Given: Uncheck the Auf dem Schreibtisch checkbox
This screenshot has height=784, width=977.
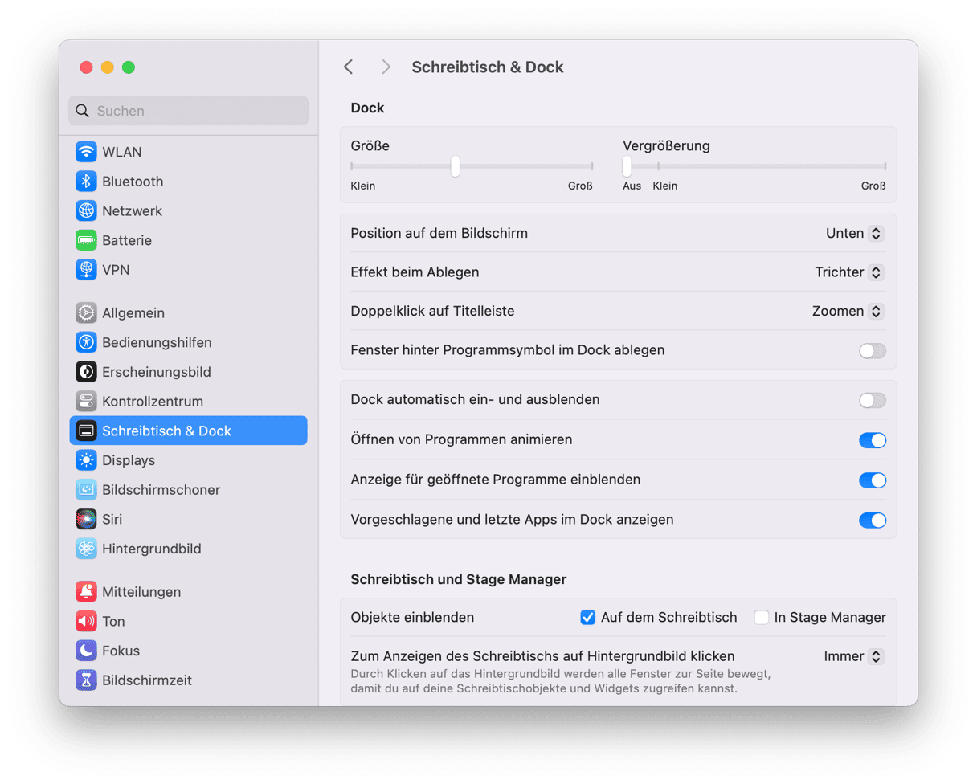Looking at the screenshot, I should [587, 618].
